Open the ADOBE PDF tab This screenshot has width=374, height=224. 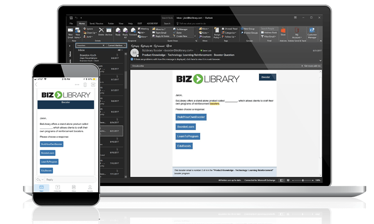click(x=152, y=24)
